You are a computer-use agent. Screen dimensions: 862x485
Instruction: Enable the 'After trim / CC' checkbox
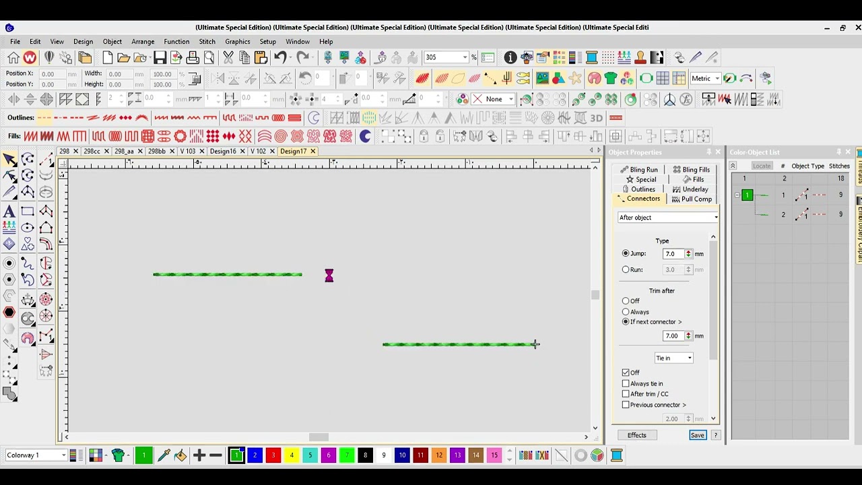626,394
